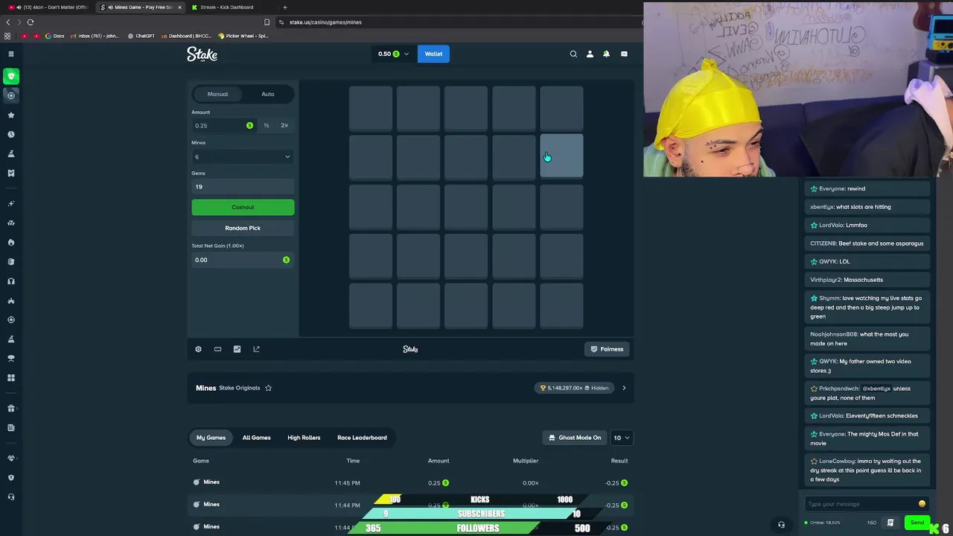Open the Docs bookmark

click(x=55, y=36)
